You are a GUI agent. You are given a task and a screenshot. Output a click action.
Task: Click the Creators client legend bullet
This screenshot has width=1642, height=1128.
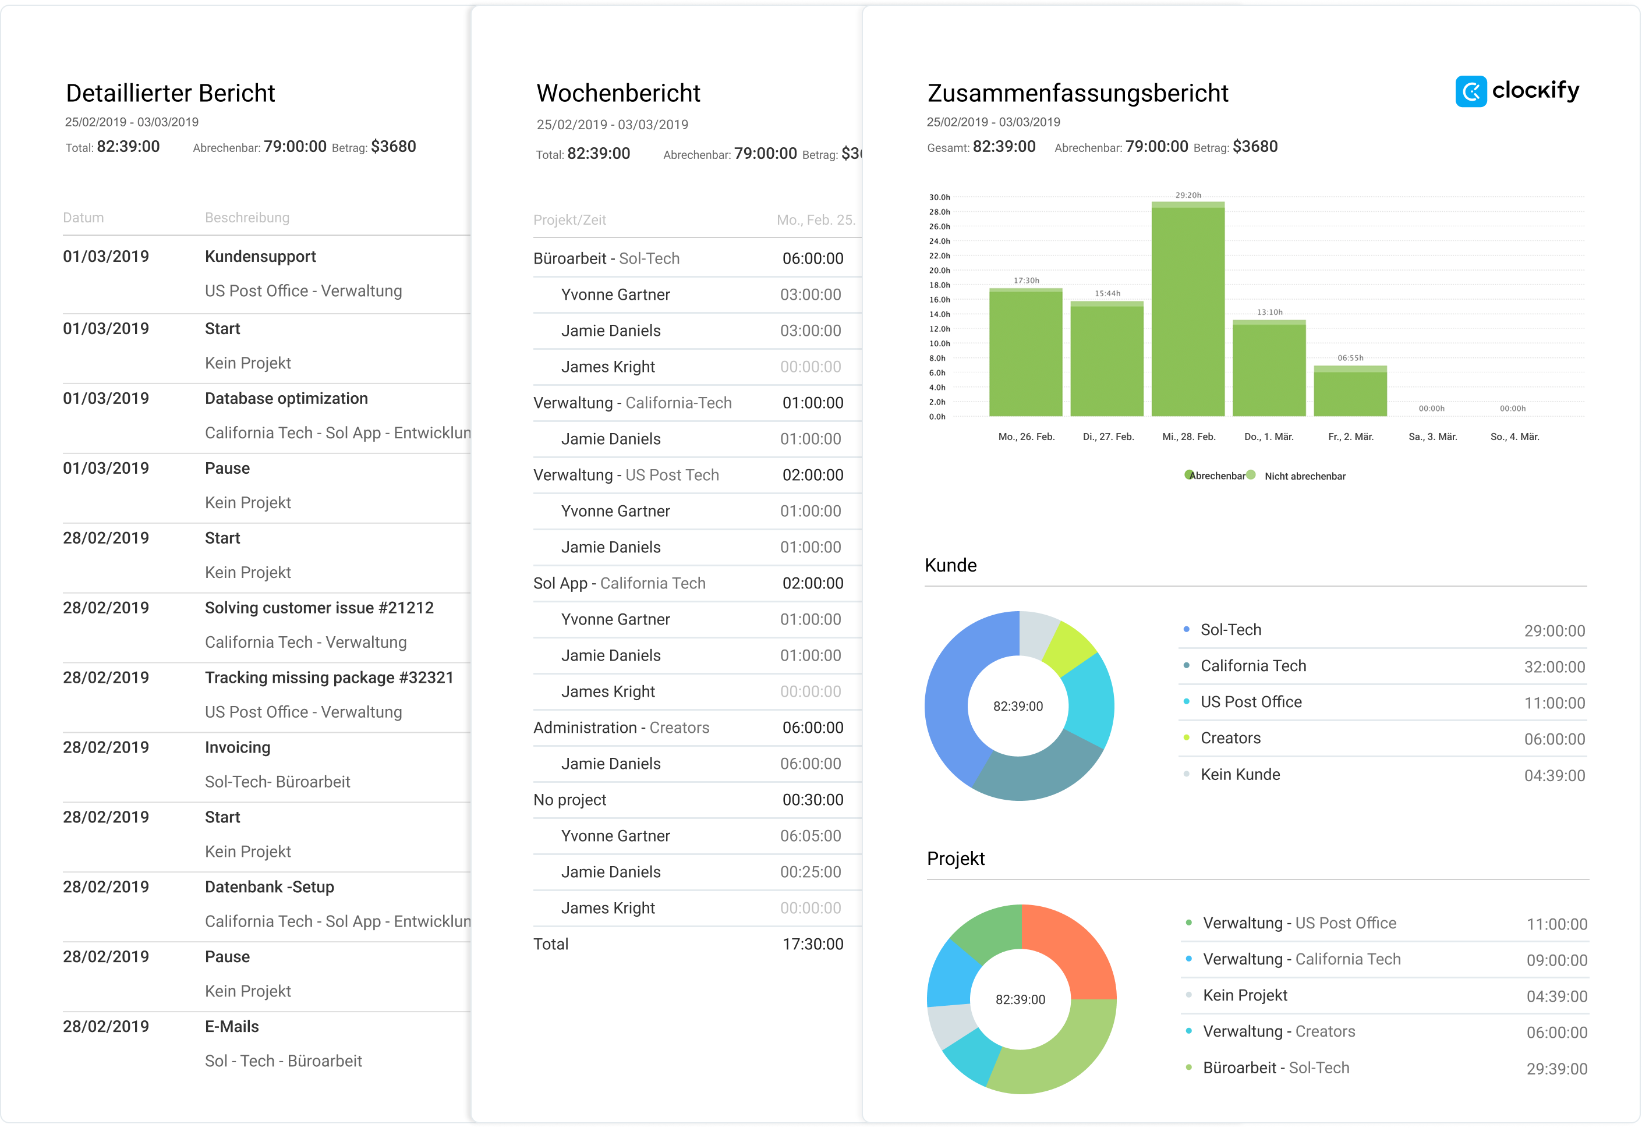tap(1186, 737)
